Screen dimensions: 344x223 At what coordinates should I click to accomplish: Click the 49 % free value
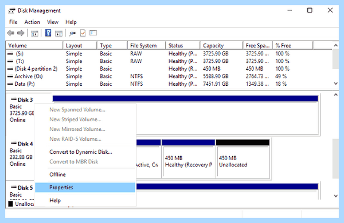pos(281,77)
